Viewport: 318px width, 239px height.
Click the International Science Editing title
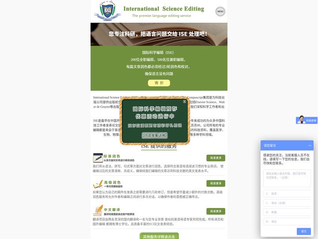pos(164,9)
